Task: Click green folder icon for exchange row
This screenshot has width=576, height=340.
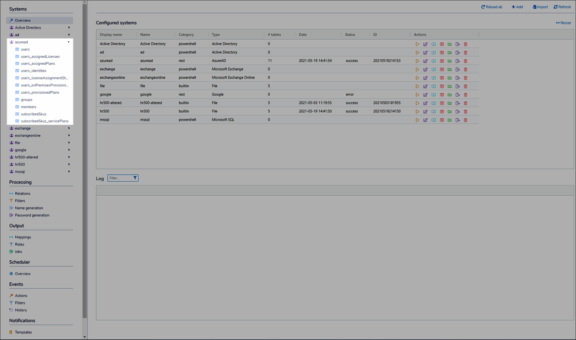Action: [x=450, y=69]
